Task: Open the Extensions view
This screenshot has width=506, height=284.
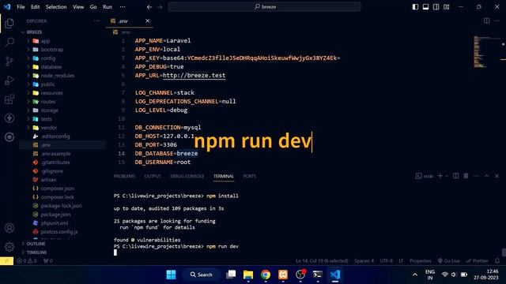Action: [x=9, y=99]
